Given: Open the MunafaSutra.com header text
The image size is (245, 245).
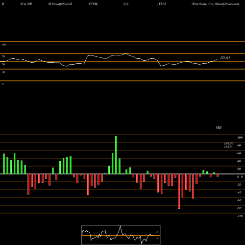Looking at the screenshot, I should tap(227, 4).
